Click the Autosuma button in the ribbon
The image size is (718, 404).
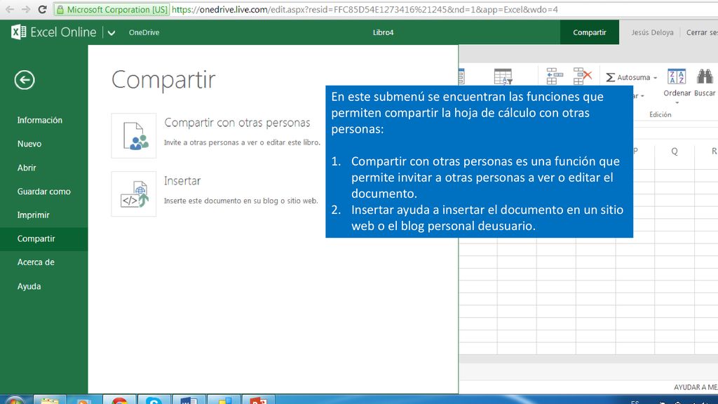pos(628,77)
